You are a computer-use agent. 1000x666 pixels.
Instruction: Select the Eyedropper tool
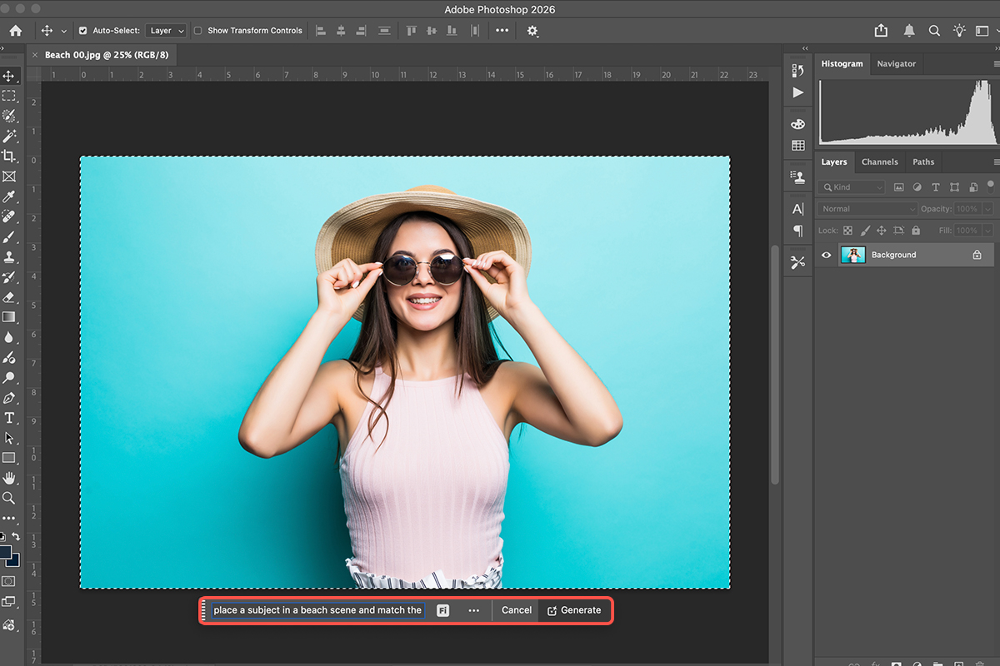(x=9, y=196)
